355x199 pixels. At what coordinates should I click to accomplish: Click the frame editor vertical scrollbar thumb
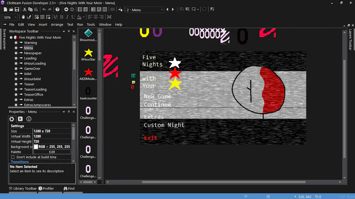pos(344,109)
